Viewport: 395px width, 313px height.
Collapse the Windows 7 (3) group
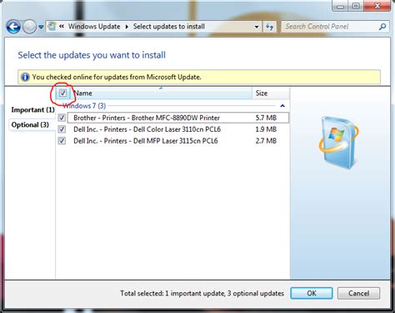coord(282,106)
